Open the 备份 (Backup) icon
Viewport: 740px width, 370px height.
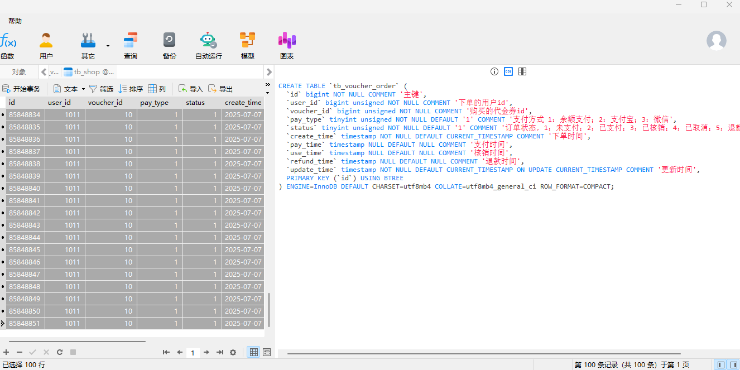[169, 46]
